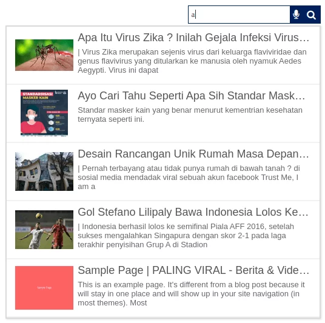
Task: Open the 'Gol Stefano Lilipaly' result title
Action: point(193,212)
